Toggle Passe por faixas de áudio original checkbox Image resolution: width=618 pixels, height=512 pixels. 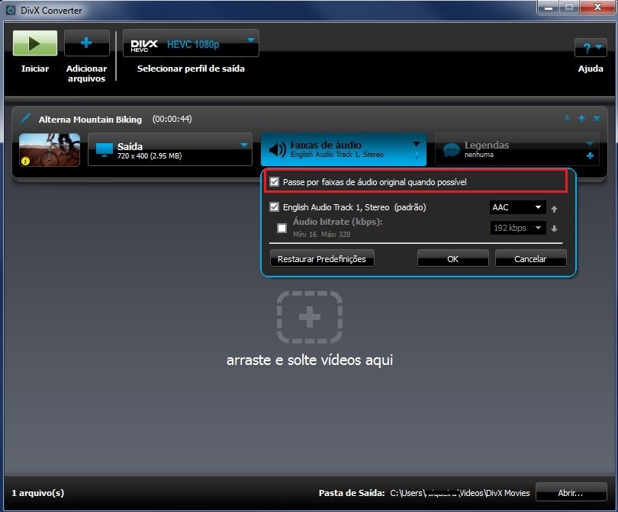click(275, 182)
